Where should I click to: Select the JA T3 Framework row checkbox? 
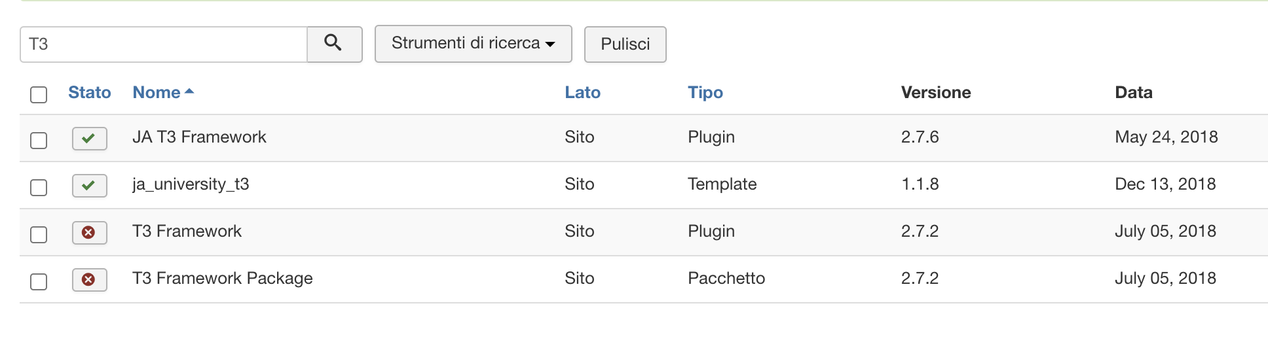[x=39, y=141]
